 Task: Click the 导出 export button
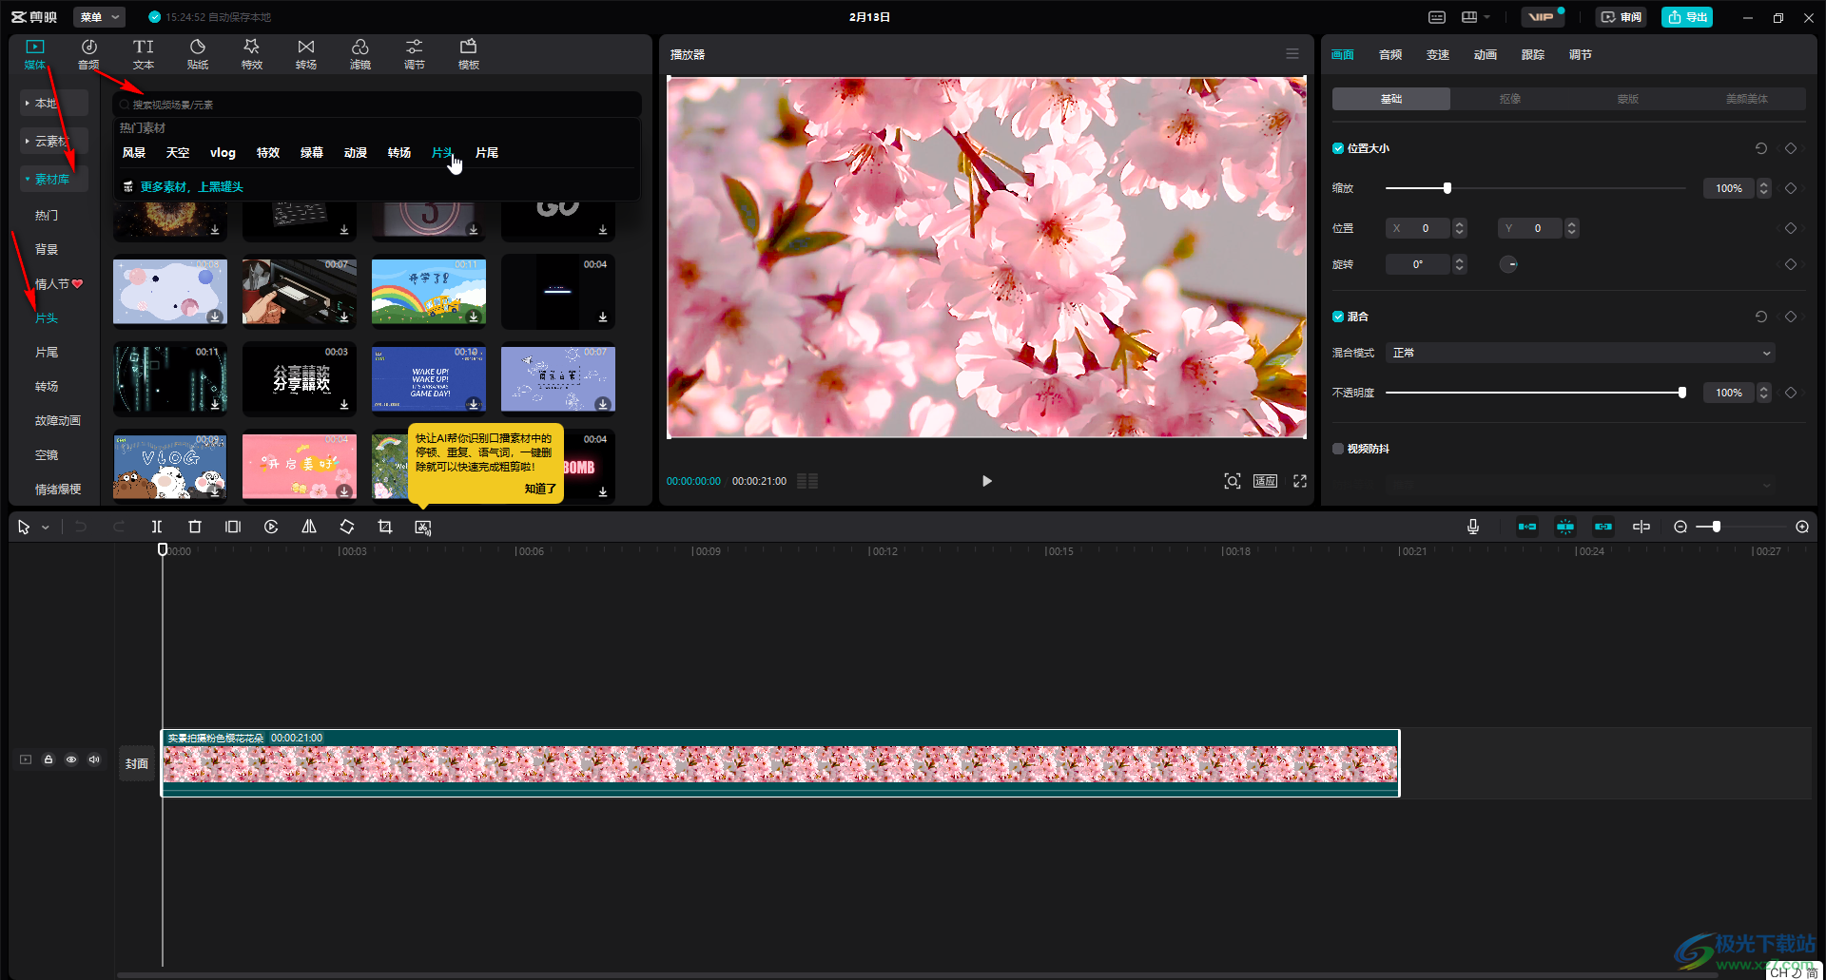[x=1687, y=17]
